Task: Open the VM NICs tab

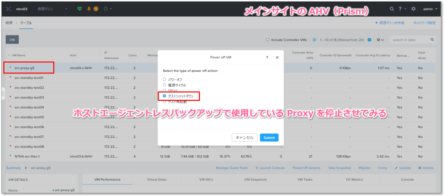Action: tap(206, 180)
